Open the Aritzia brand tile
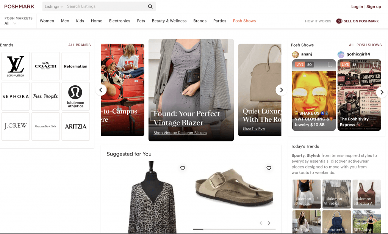 76,126
